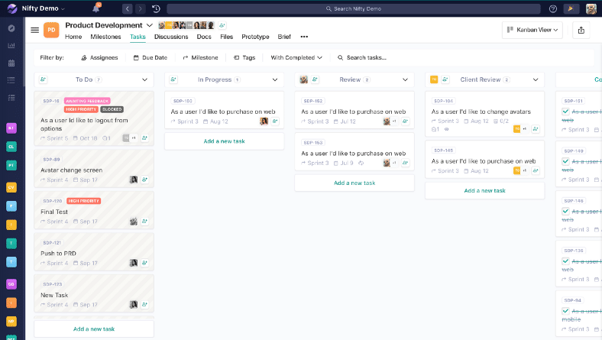Switch to the Discussions tab
The height and width of the screenshot is (340, 602).
pos(171,37)
